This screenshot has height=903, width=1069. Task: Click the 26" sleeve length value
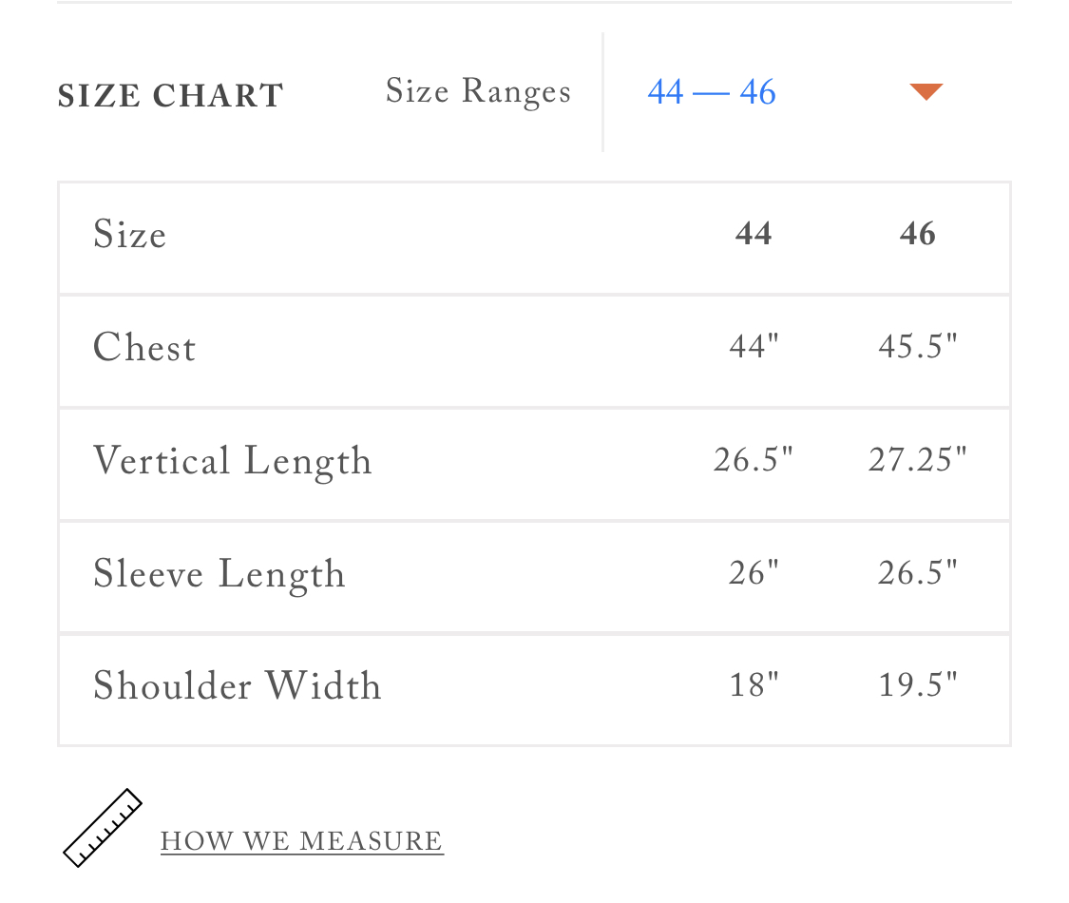pos(754,572)
